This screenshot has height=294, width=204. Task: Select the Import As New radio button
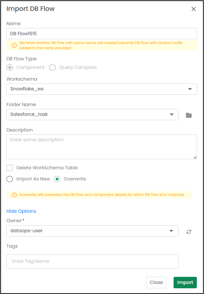click(9, 179)
